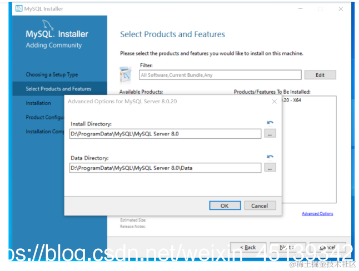Close the Advanced Options dialog
This screenshot has width=359, height=271.
click(275, 102)
